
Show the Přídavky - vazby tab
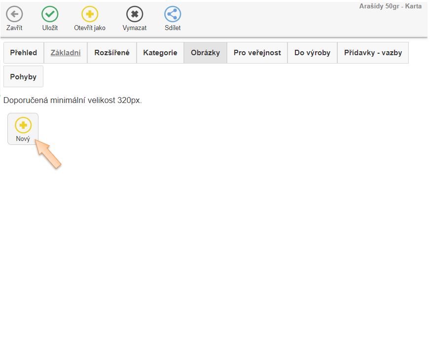[x=373, y=53]
